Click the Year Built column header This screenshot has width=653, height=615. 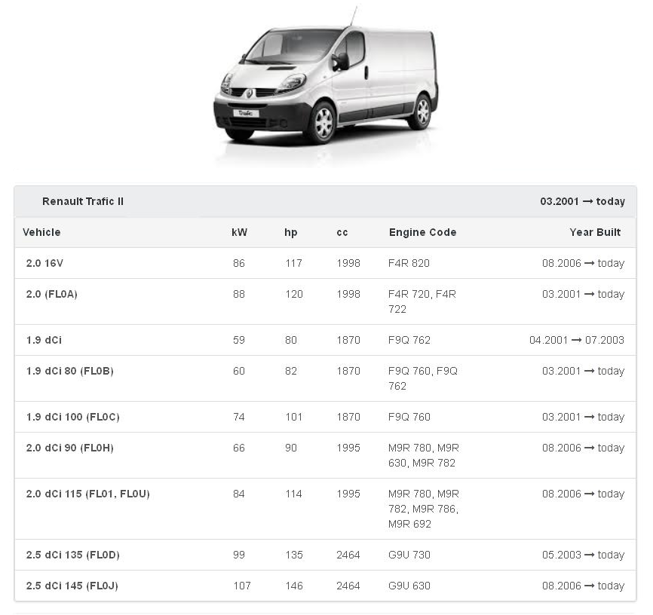click(595, 232)
